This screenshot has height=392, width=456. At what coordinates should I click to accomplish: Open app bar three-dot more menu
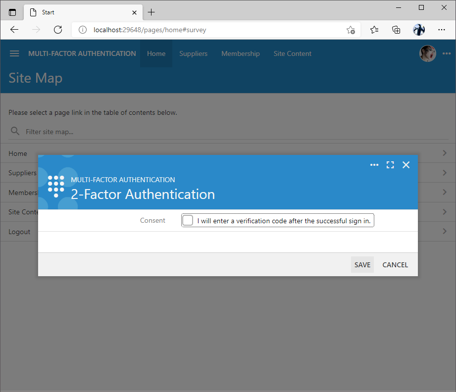pyautogui.click(x=447, y=53)
